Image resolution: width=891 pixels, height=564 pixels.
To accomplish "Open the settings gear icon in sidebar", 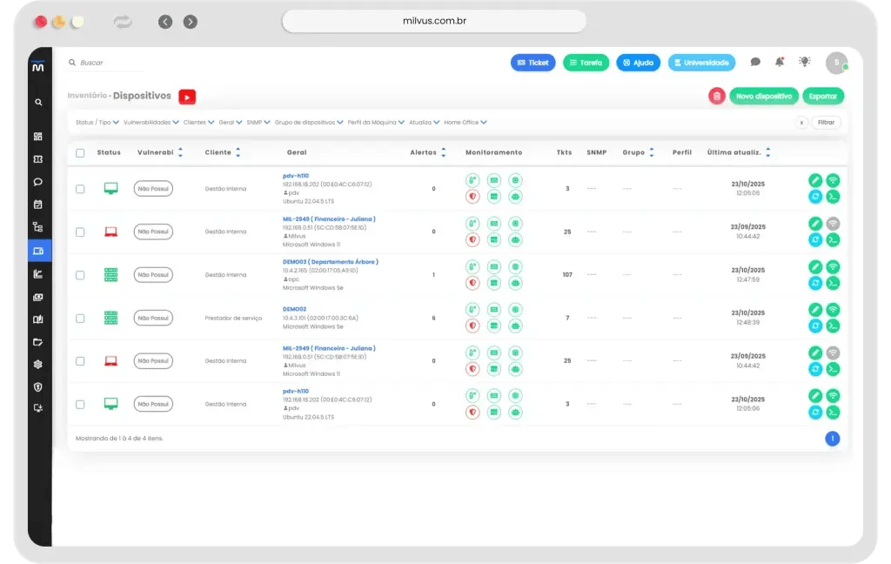I will [x=38, y=365].
